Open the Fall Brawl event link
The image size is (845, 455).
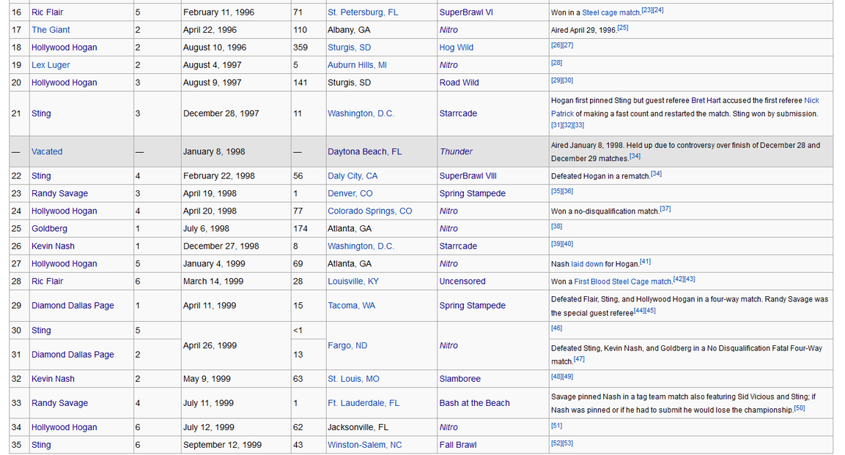tap(458, 445)
